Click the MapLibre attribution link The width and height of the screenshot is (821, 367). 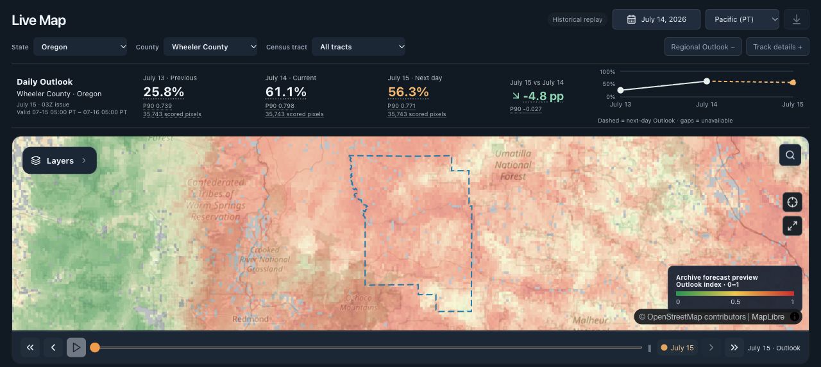[769, 317]
